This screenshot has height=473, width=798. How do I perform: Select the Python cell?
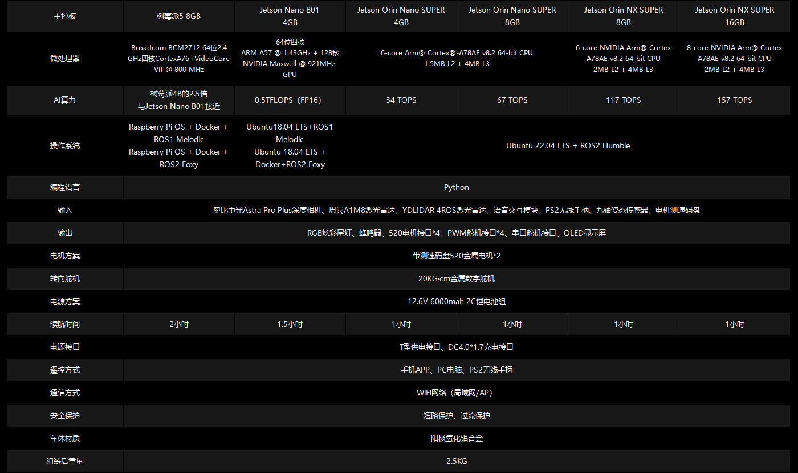pos(457,187)
